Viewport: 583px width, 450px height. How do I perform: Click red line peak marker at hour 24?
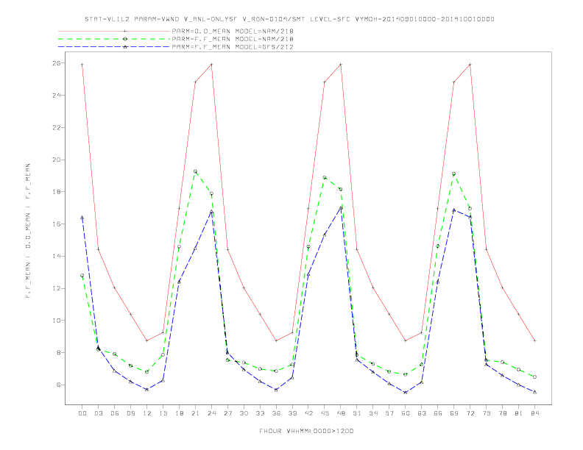(x=211, y=65)
